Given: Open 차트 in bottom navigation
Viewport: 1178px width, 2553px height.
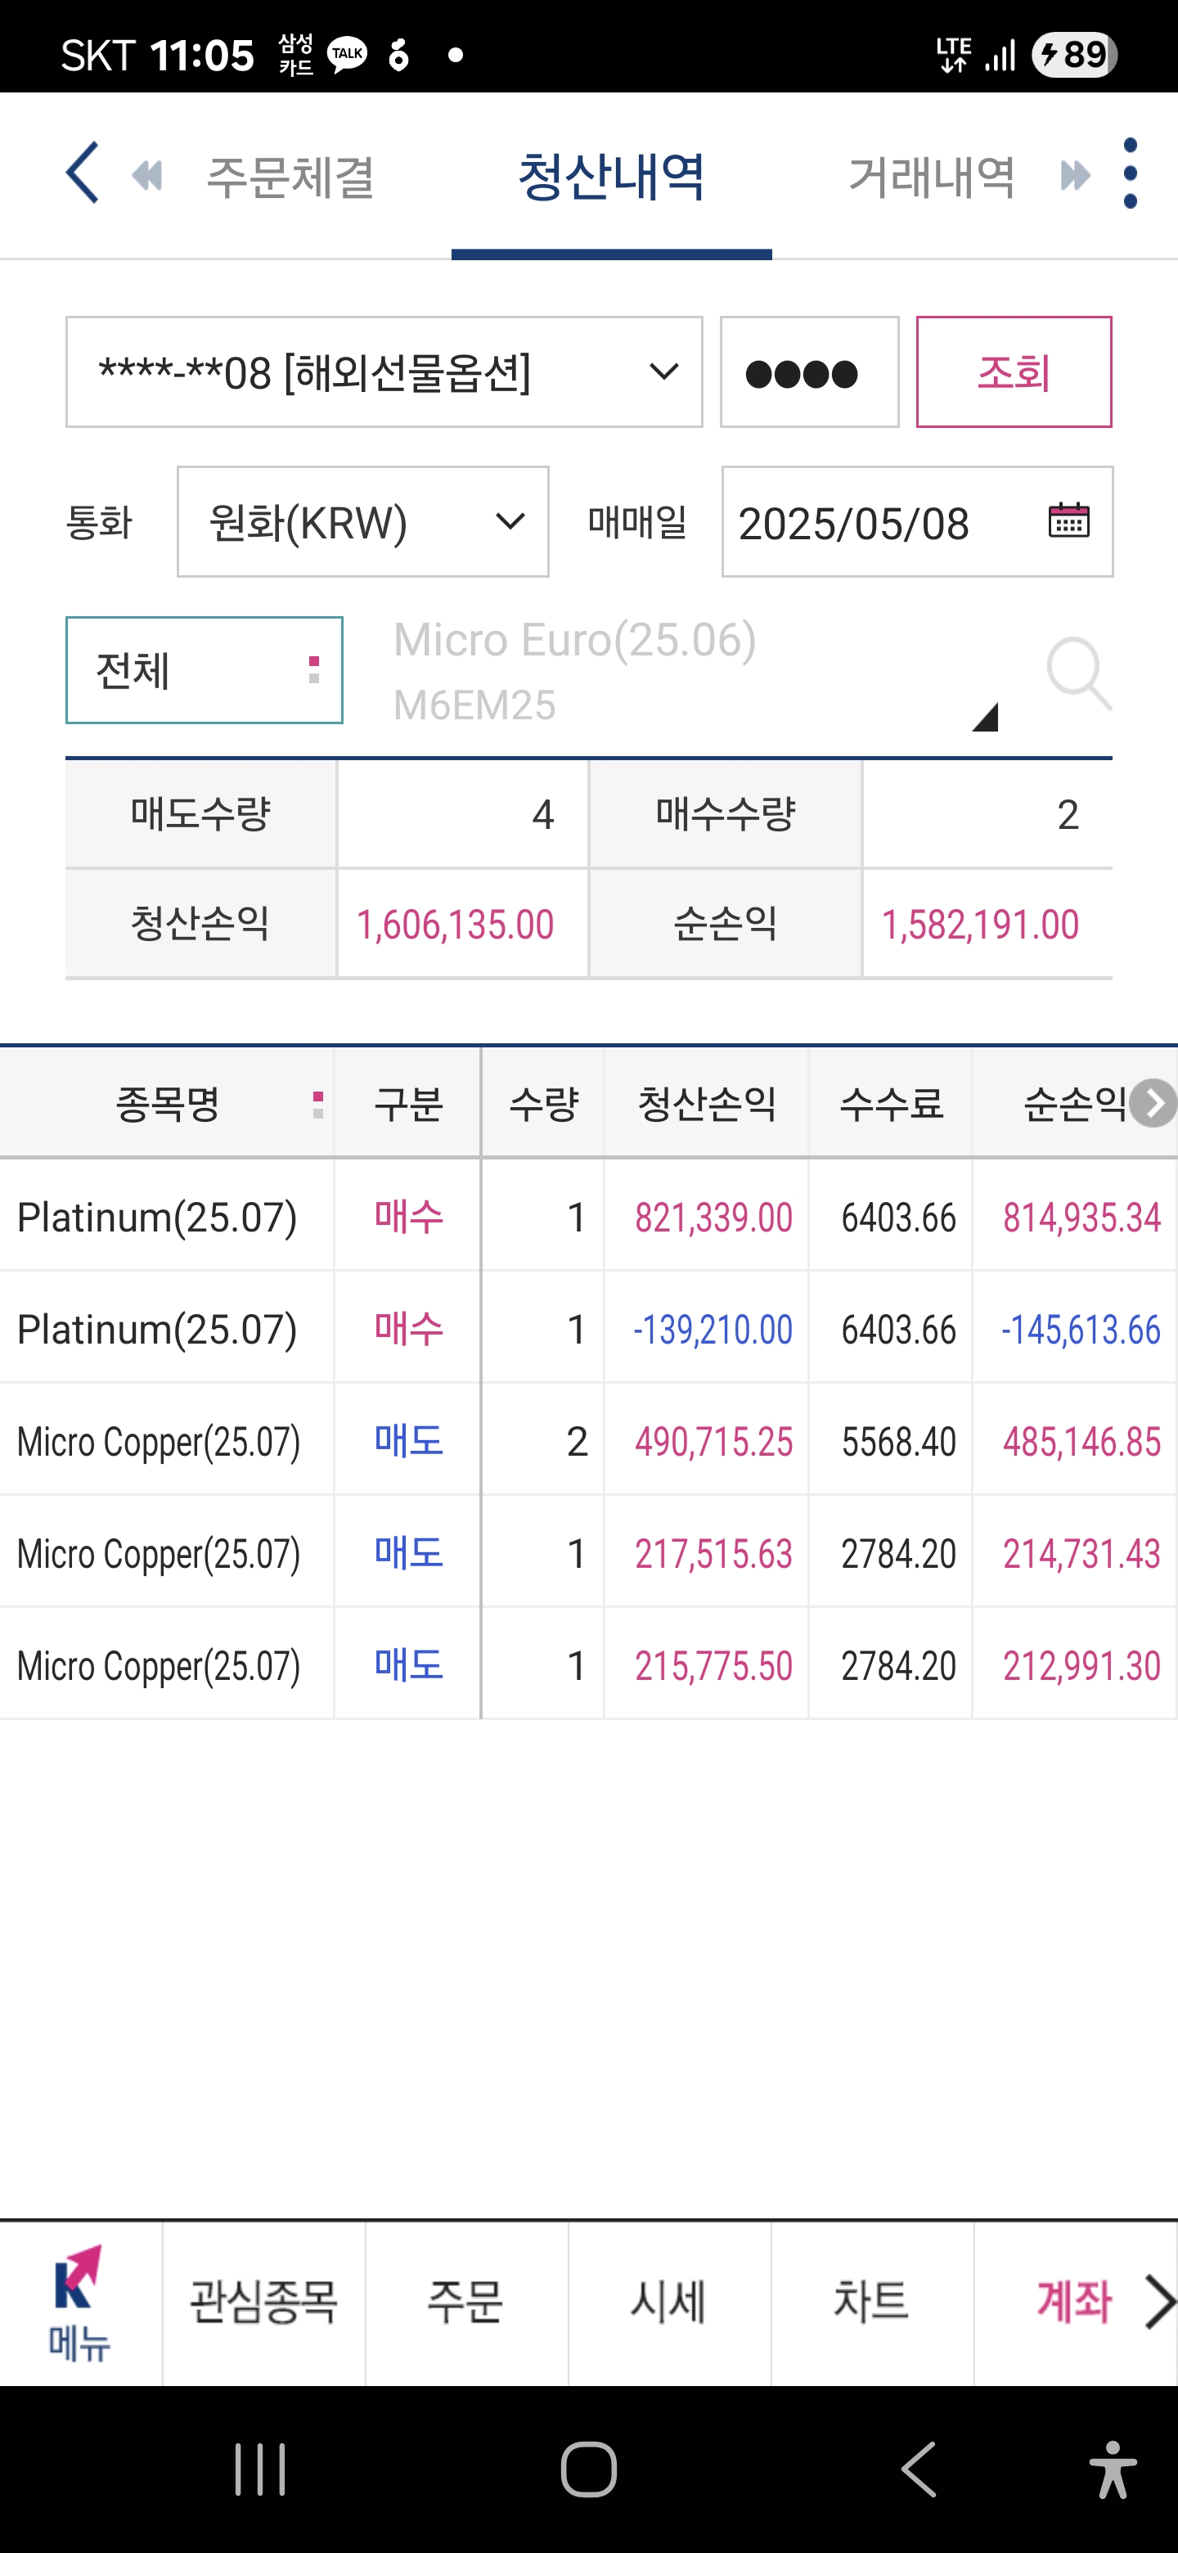Looking at the screenshot, I should point(871,2303).
